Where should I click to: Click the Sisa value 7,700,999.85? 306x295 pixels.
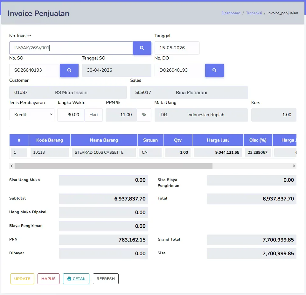tap(252, 253)
